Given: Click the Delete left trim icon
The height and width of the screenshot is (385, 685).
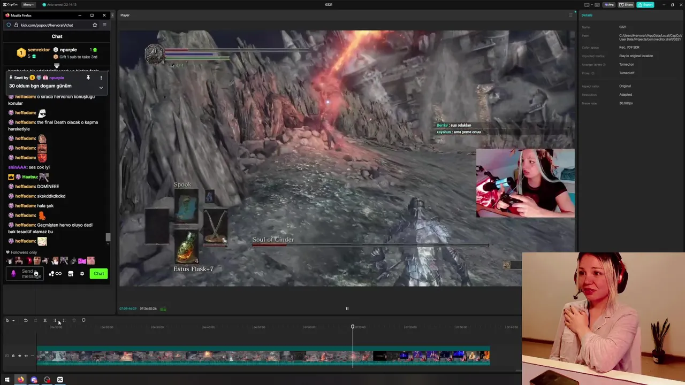Looking at the screenshot, I should [x=55, y=320].
